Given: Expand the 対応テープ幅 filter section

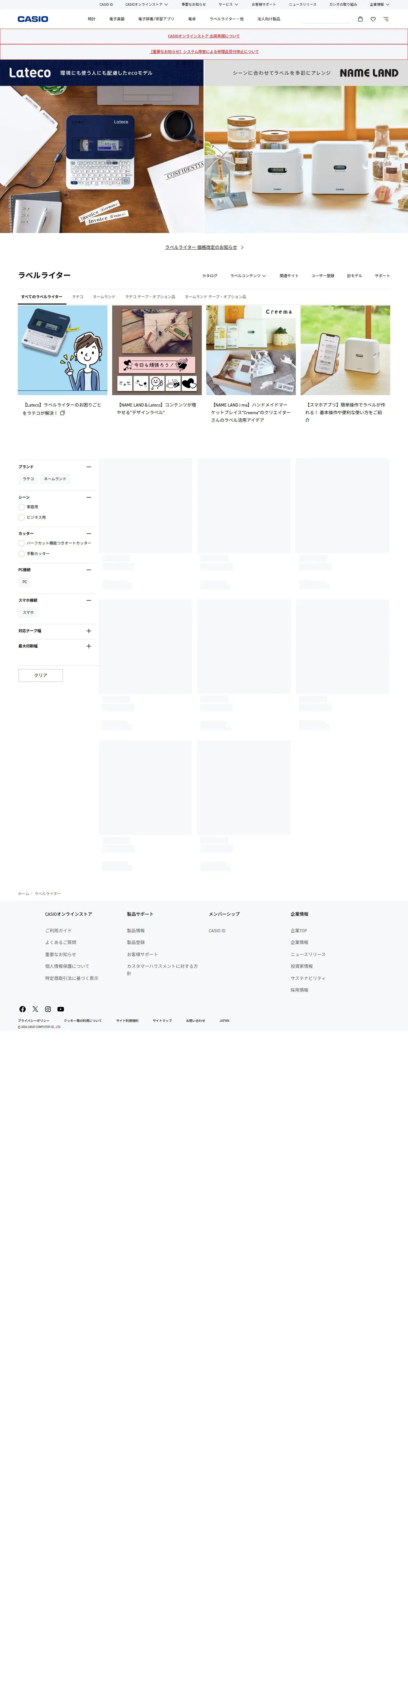Looking at the screenshot, I should (x=89, y=631).
